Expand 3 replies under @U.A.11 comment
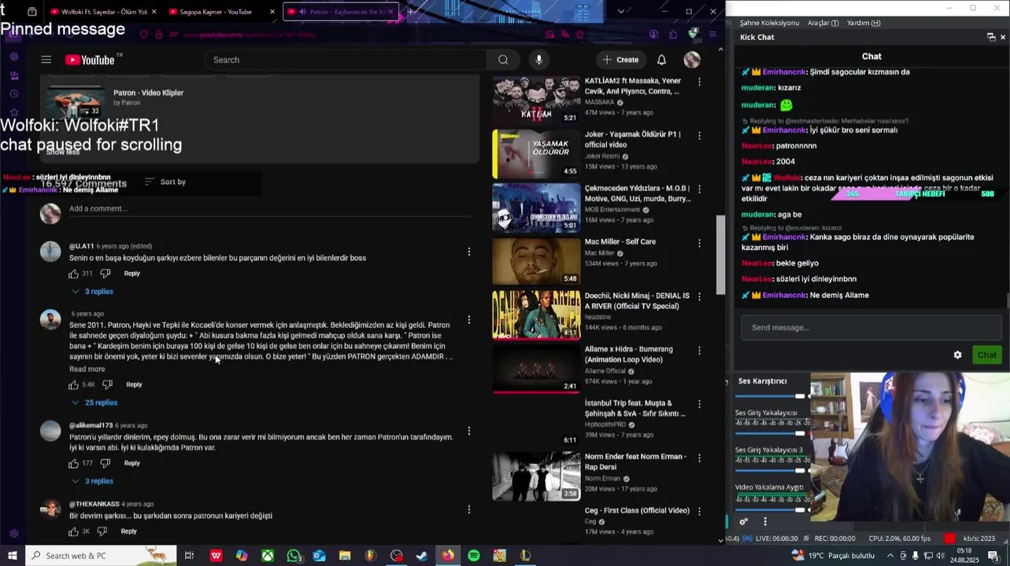Image resolution: width=1010 pixels, height=566 pixels. pos(93,292)
